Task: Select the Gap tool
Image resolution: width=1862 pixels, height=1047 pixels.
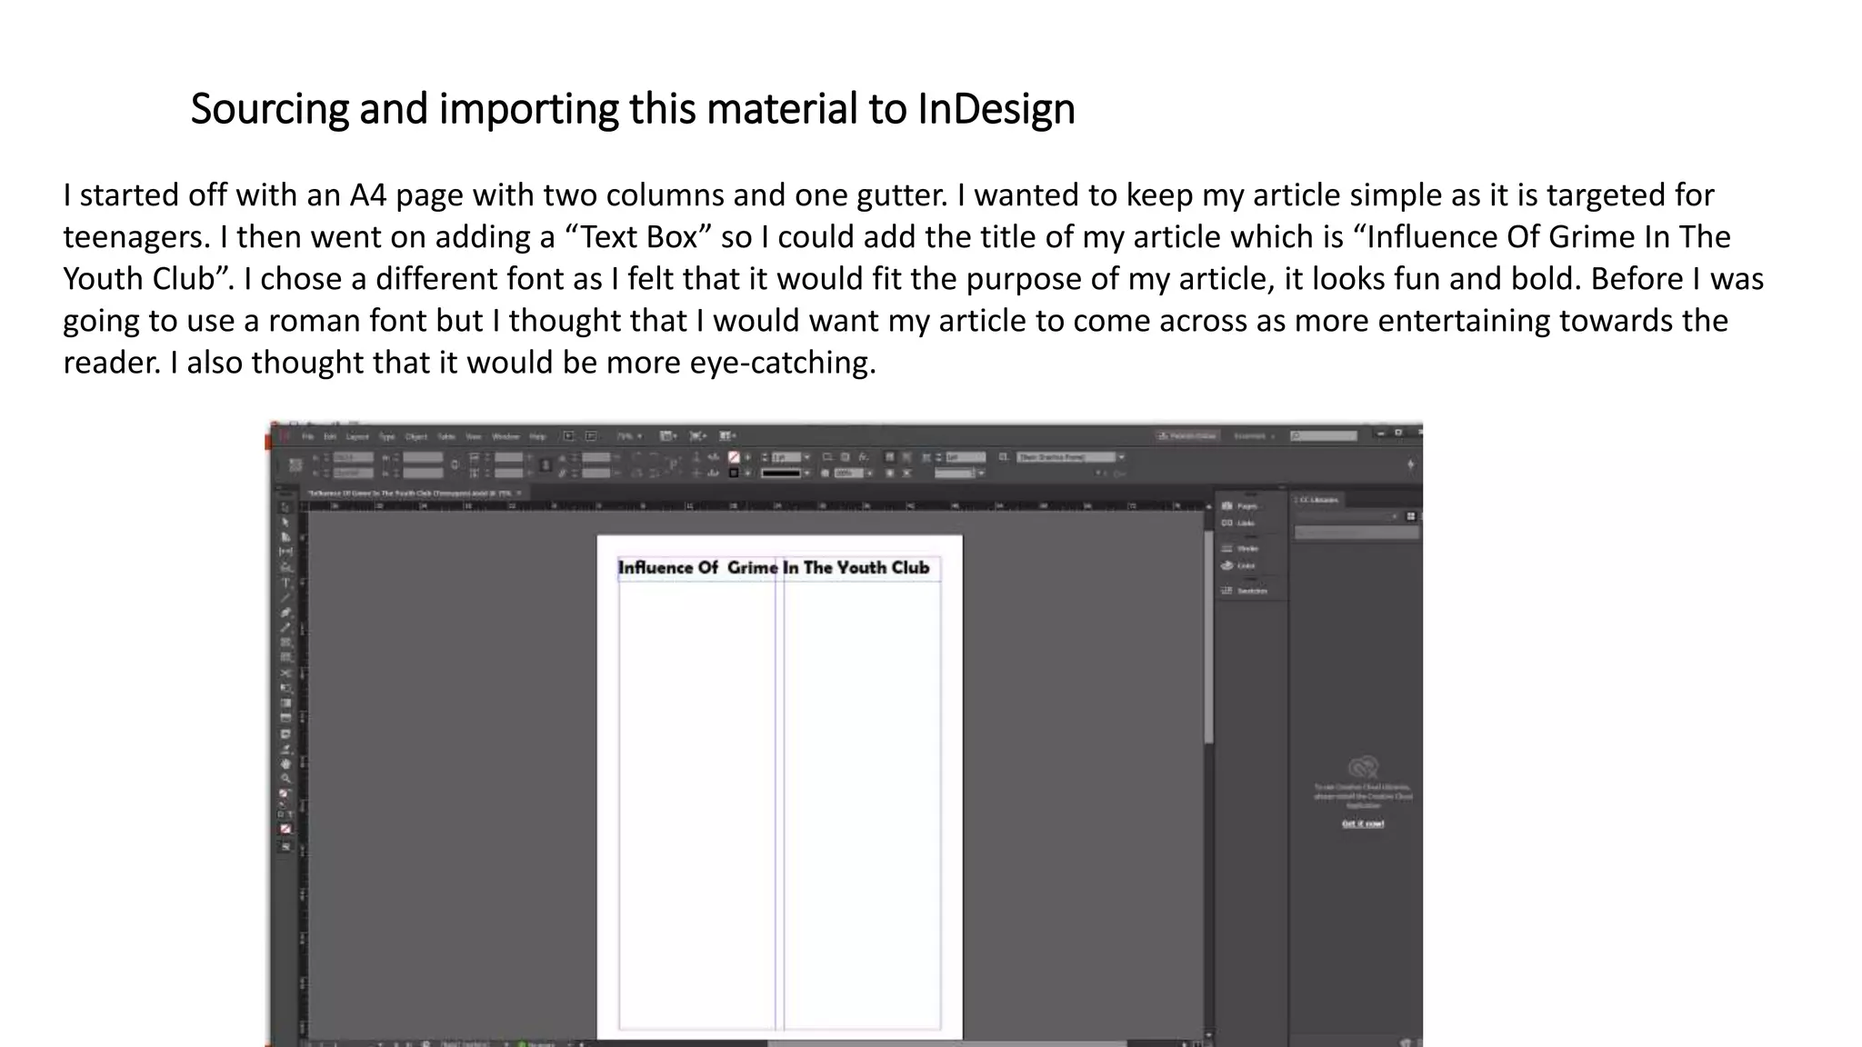Action: [285, 552]
